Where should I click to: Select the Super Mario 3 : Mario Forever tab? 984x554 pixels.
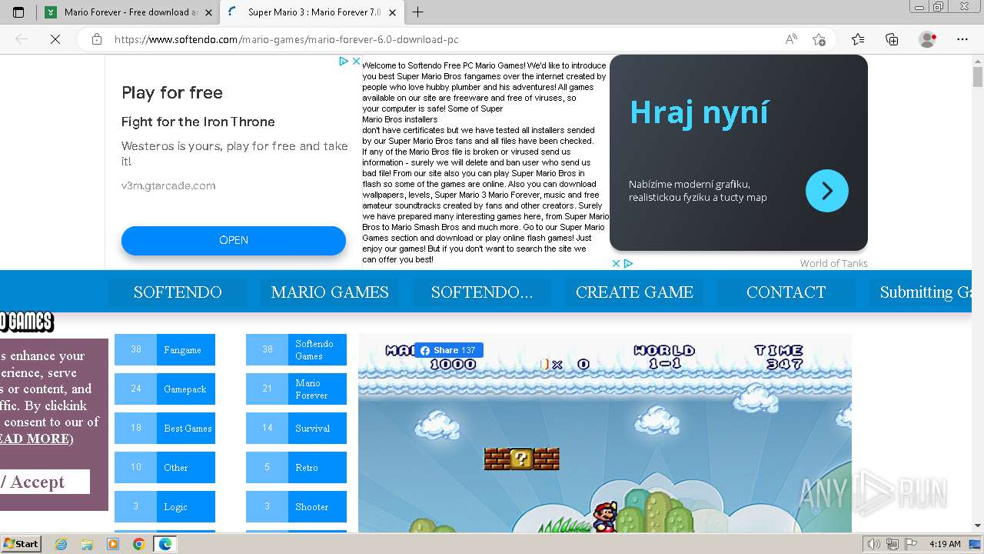pyautogui.click(x=312, y=12)
